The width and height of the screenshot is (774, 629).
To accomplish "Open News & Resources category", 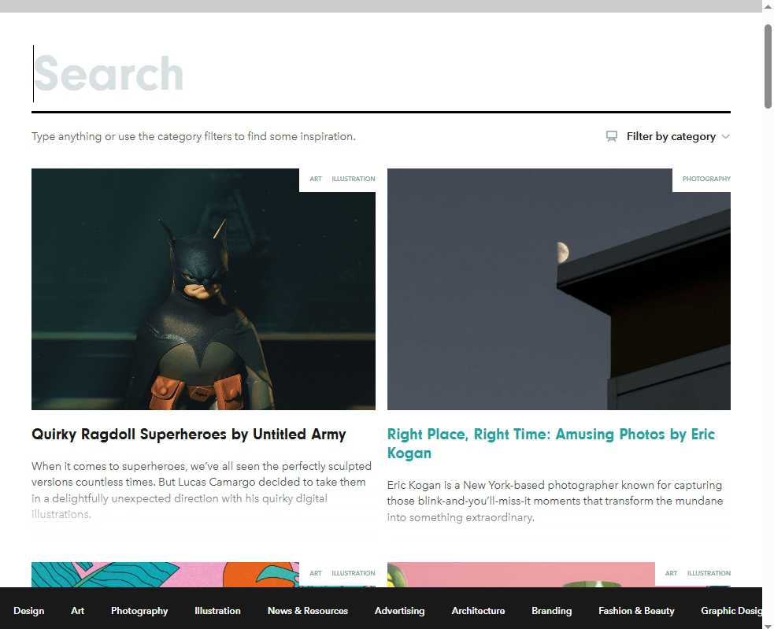I will point(307,610).
